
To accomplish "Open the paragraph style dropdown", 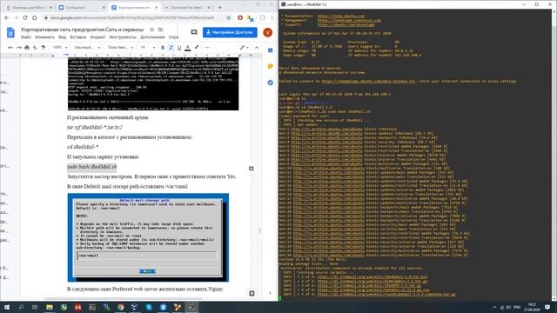I will [x=87, y=48].
